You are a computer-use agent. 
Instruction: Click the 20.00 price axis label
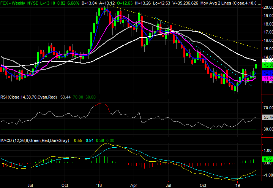[268, 7]
